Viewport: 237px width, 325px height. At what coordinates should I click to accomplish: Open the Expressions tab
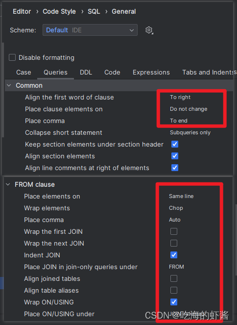[151, 73]
